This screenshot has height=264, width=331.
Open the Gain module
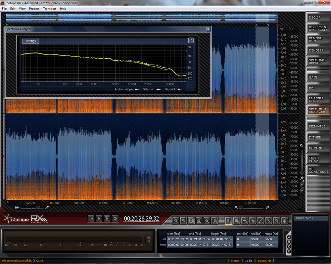pyautogui.click(x=318, y=77)
